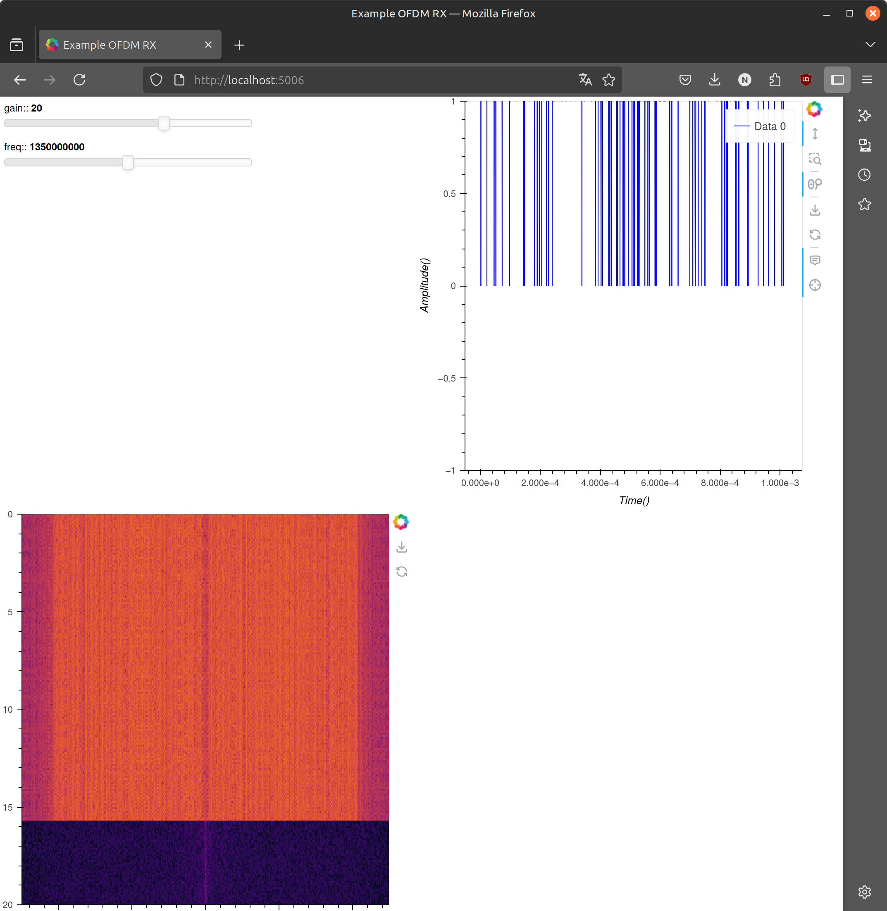Toggle the wheel zoom tool
This screenshot has height=911, width=887.
pos(815,184)
